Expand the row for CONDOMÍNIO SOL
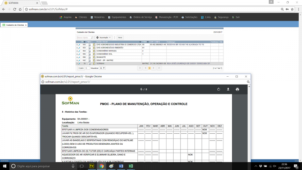302x170 pixels. click(77, 54)
